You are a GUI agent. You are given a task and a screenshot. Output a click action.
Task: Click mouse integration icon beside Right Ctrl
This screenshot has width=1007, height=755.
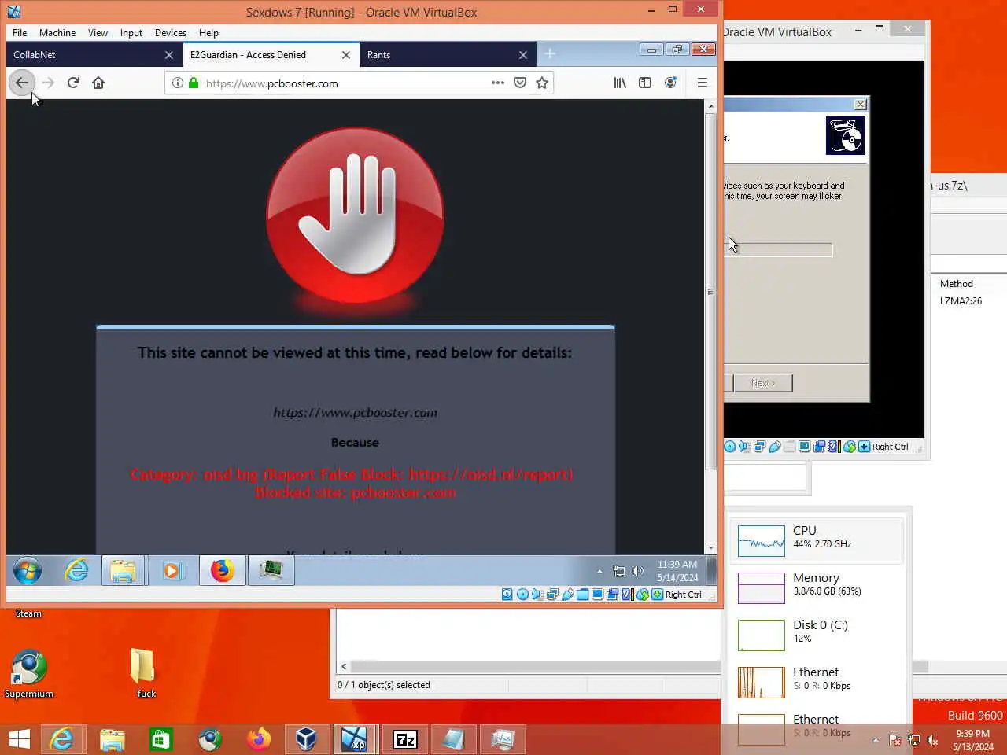coord(643,595)
